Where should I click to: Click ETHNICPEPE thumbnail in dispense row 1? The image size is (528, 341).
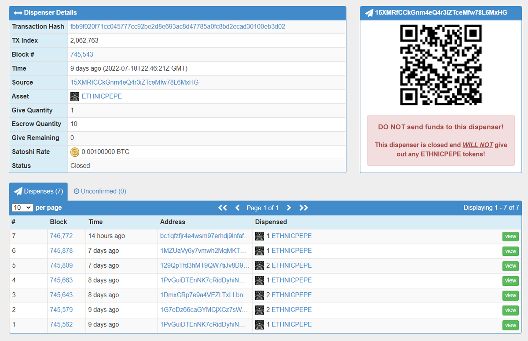click(260, 325)
